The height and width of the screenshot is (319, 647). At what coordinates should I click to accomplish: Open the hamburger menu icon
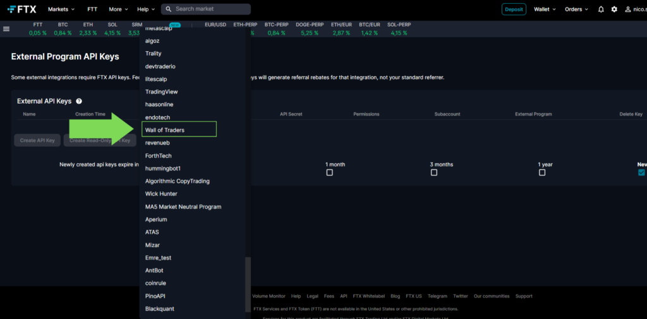click(6, 29)
